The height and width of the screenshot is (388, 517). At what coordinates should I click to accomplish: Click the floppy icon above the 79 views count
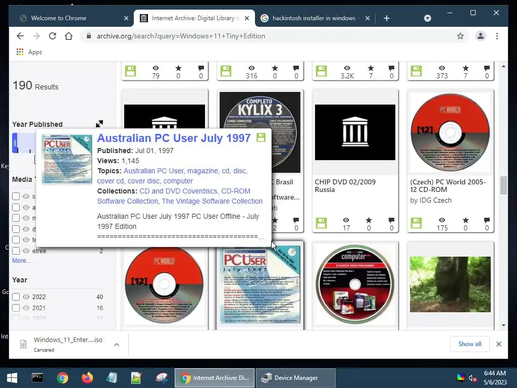(x=131, y=71)
